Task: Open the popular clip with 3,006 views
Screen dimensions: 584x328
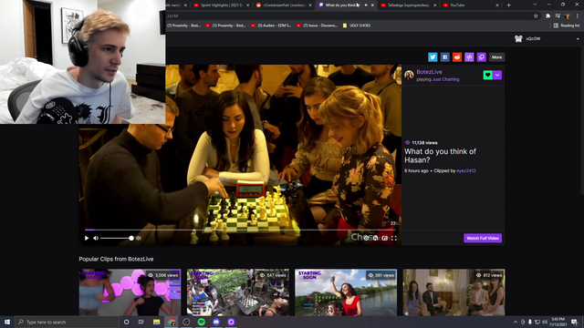Action: pyautogui.click(x=130, y=292)
